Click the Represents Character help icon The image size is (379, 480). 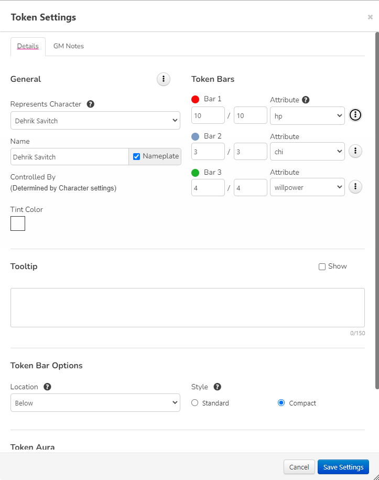pos(90,104)
